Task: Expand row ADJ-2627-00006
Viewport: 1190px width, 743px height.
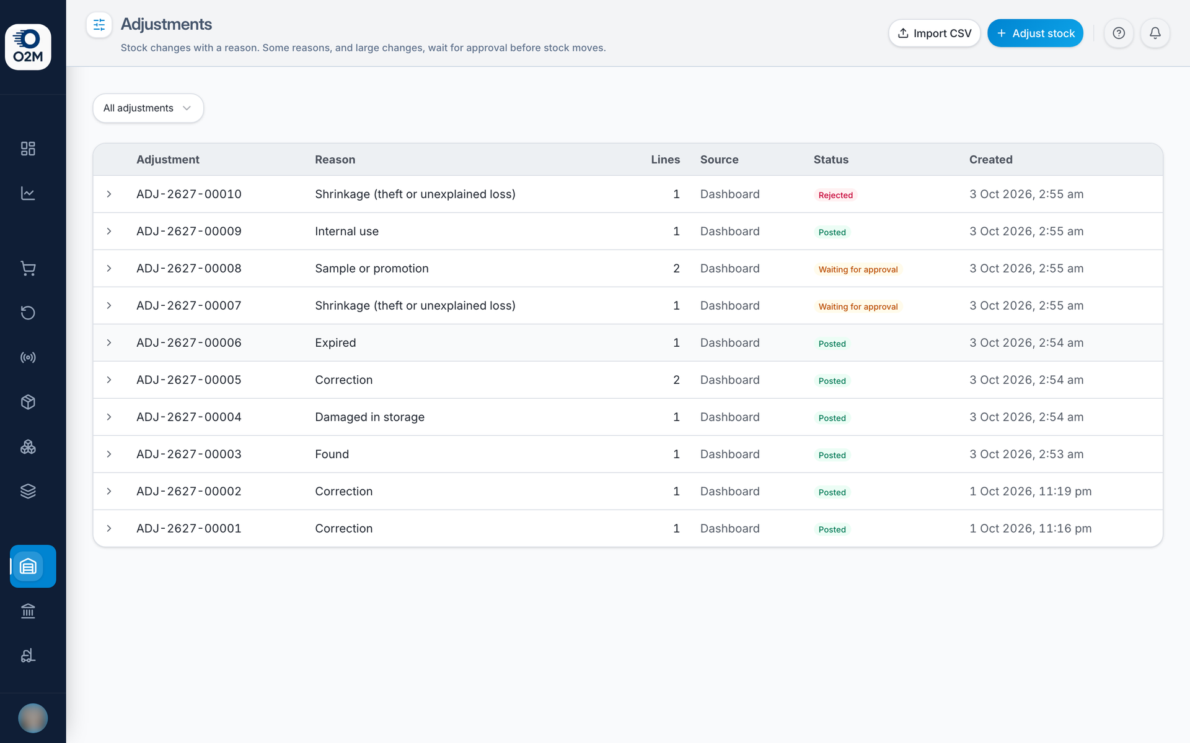Action: 109,343
